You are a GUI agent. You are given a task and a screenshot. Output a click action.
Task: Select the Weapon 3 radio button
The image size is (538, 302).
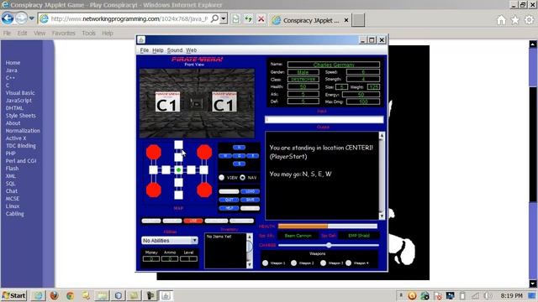[323, 263]
